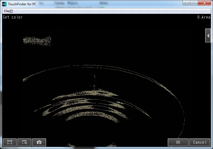Click the TouchFinder app icon in title bar
213x149 pixels.
click(4, 4)
